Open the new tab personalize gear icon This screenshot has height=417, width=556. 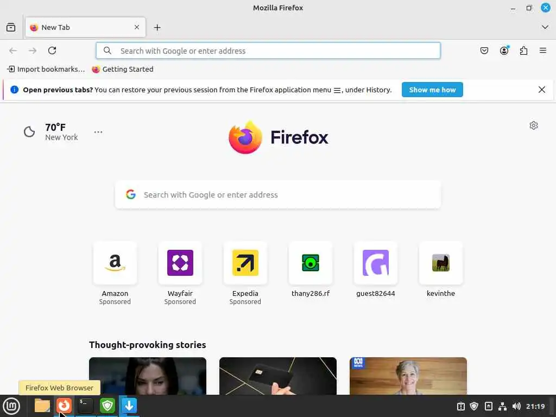[x=534, y=125]
